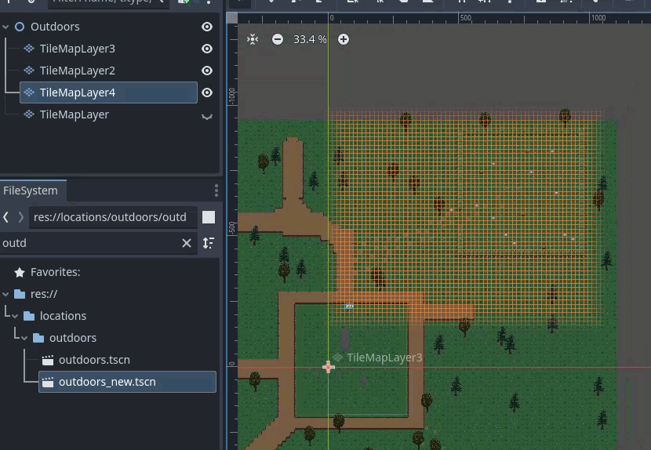Reset zoom via the 33.4 % button

click(x=310, y=39)
